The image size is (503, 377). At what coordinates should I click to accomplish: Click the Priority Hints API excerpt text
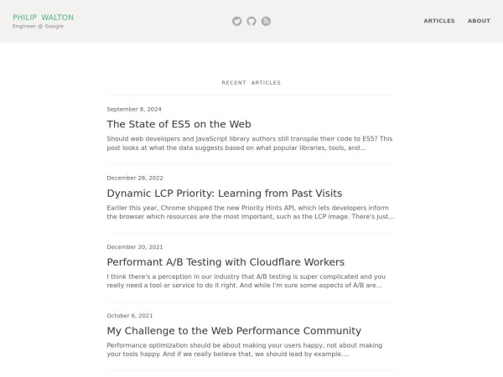tap(250, 212)
